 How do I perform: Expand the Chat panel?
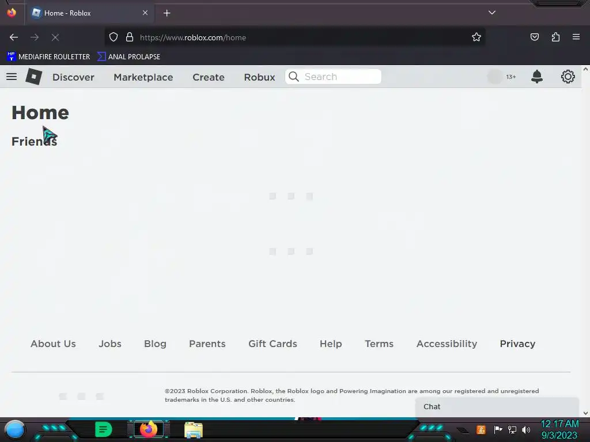pyautogui.click(x=497, y=407)
